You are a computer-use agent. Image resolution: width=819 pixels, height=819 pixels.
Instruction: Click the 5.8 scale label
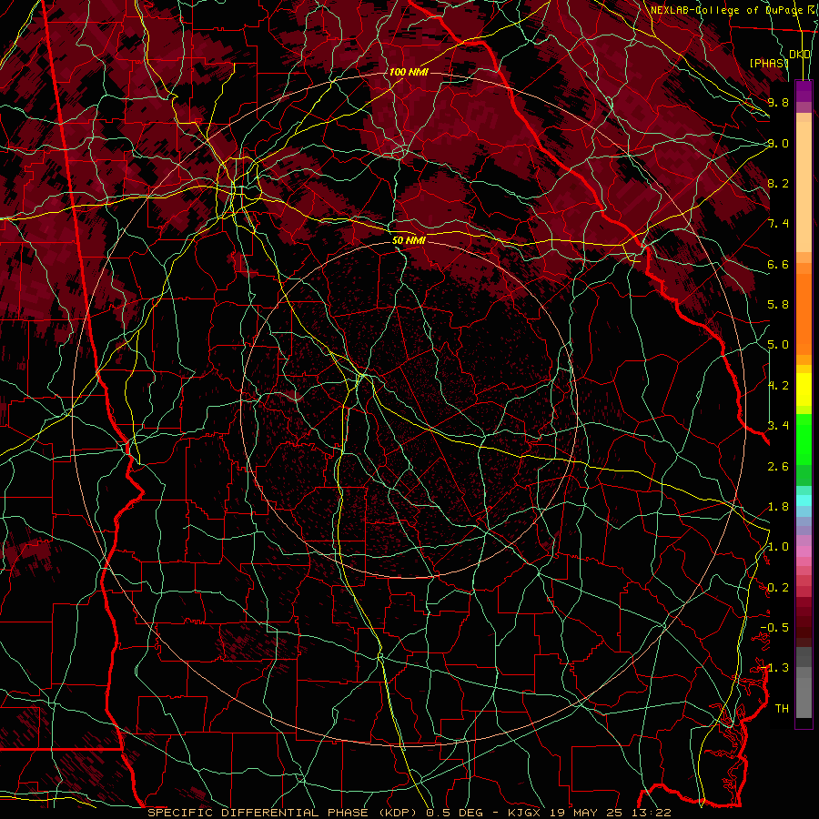click(x=778, y=305)
